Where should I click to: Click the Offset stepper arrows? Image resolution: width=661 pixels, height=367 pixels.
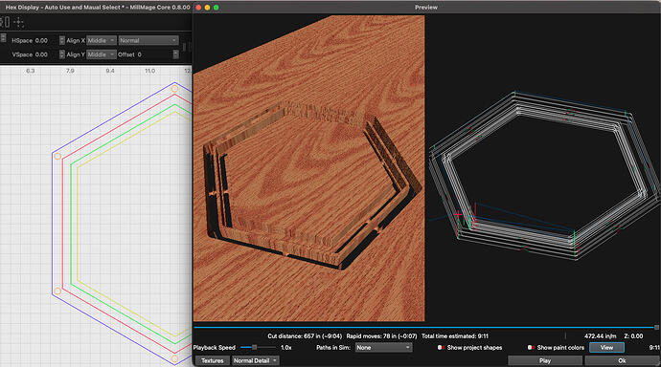[176, 54]
